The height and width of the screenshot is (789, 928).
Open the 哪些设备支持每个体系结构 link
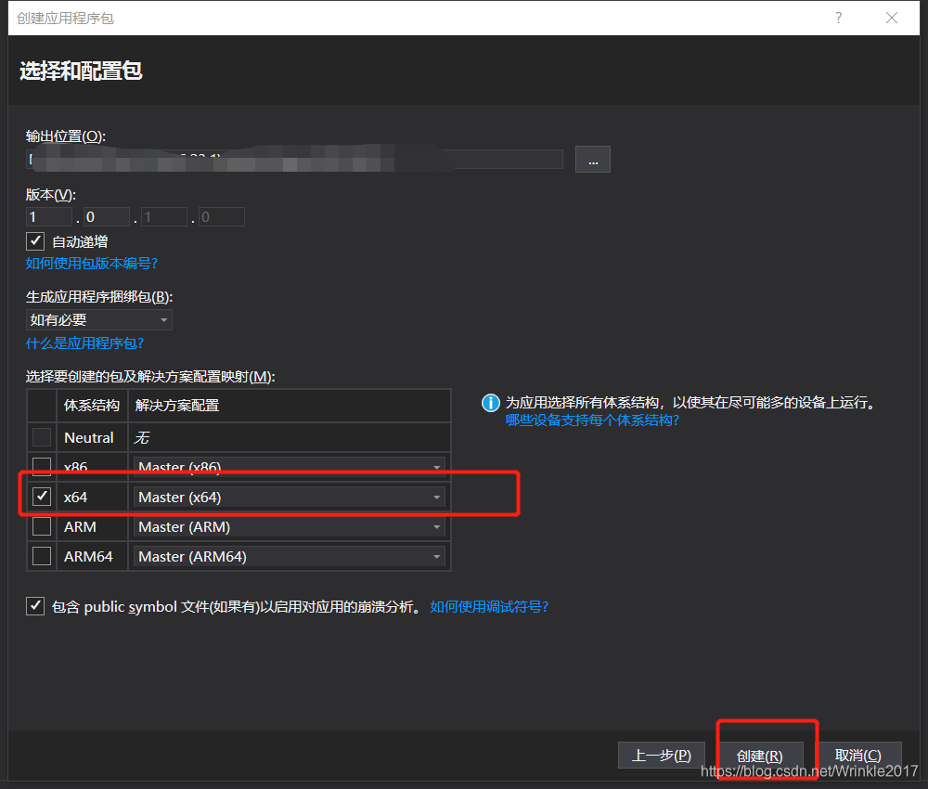(x=592, y=420)
